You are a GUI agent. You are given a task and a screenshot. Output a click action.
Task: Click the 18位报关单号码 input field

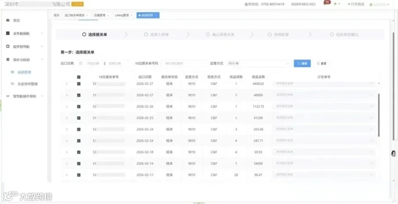click(184, 63)
